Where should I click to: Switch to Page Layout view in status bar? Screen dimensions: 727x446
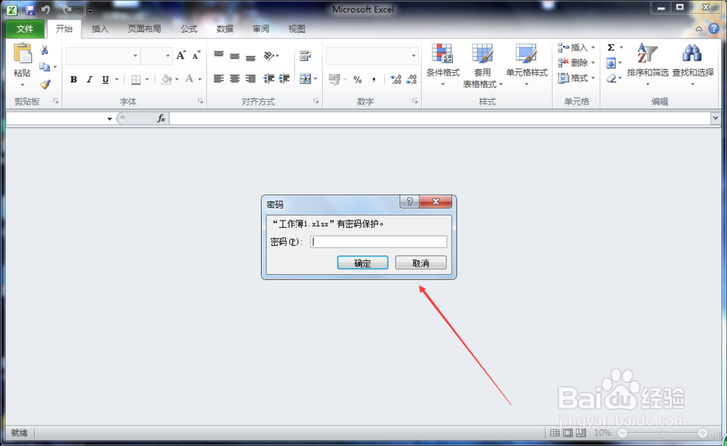pos(568,433)
